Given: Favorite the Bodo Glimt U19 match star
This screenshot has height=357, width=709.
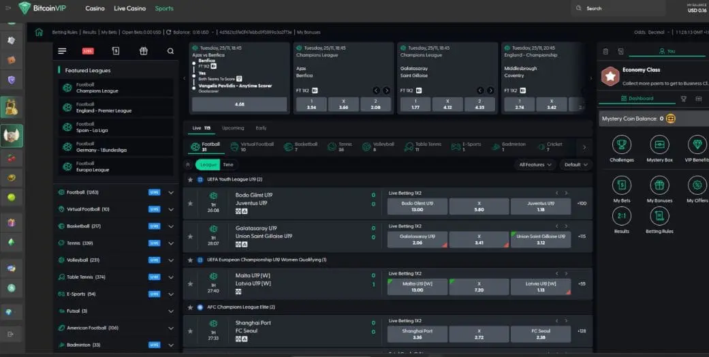Looking at the screenshot, I should [190, 198].
